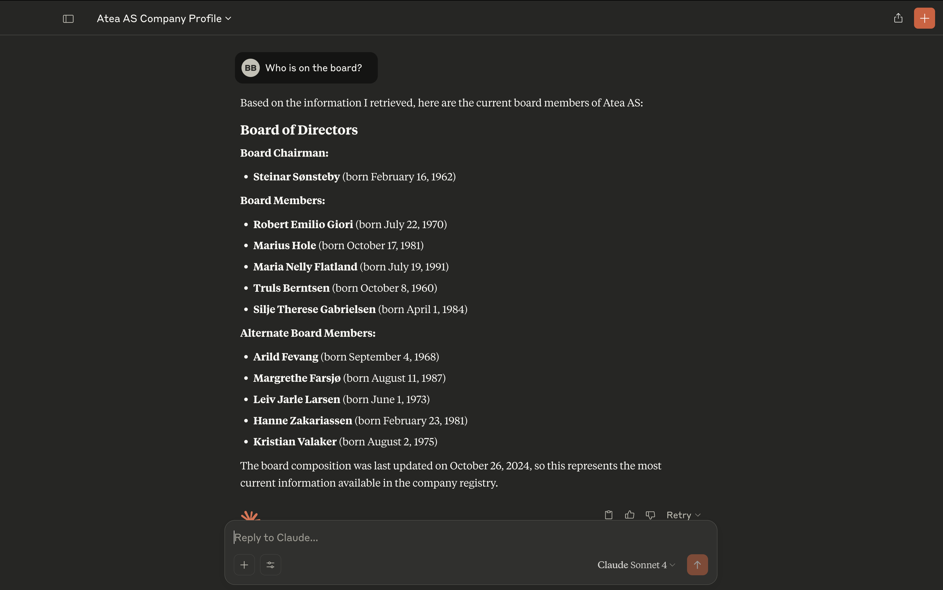Screen dimensions: 943x590
Task: Give thumbs up to response
Action: (x=629, y=515)
